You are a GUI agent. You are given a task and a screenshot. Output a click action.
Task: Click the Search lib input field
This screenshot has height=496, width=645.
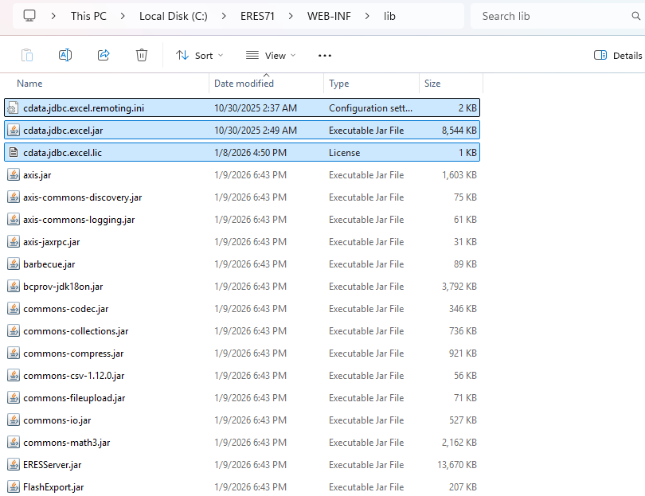(557, 16)
